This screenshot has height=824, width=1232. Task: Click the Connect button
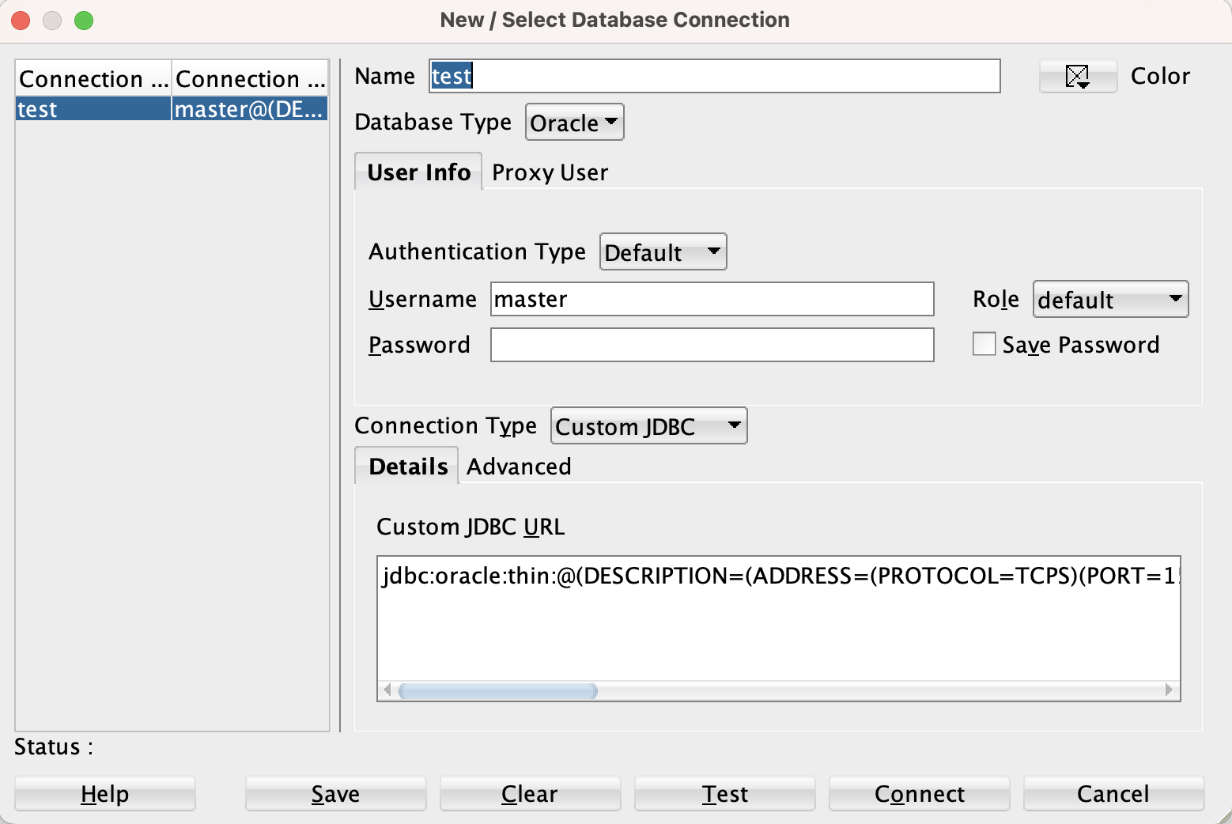click(x=919, y=793)
